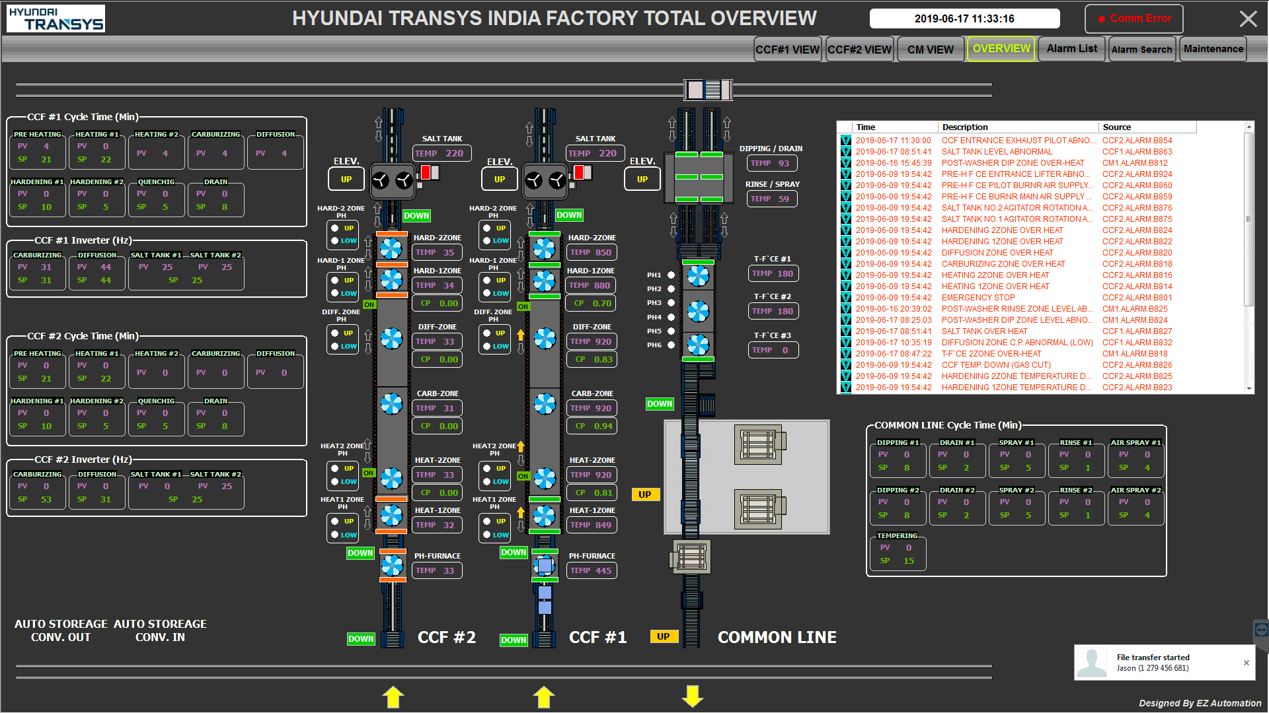Click the T-F'CE #3 fan icon

tap(698, 344)
